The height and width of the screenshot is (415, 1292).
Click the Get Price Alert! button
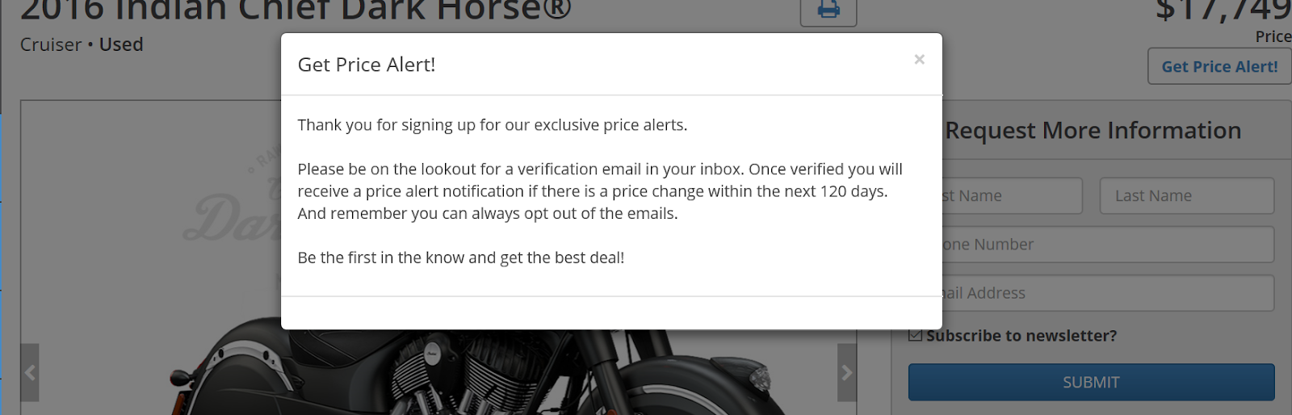(x=1219, y=67)
